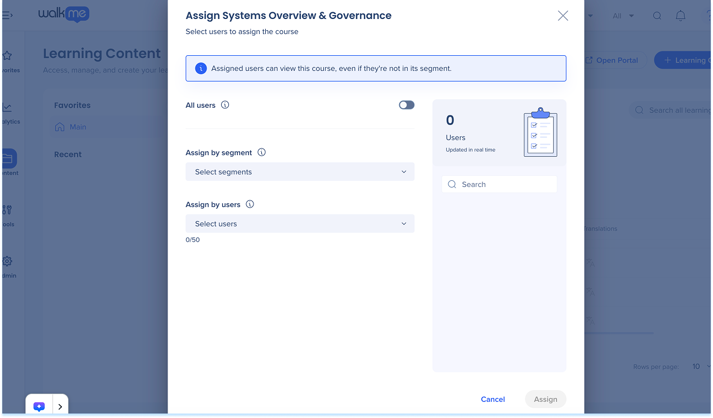Open the Select users dropdown
The image size is (713, 418).
(x=300, y=224)
